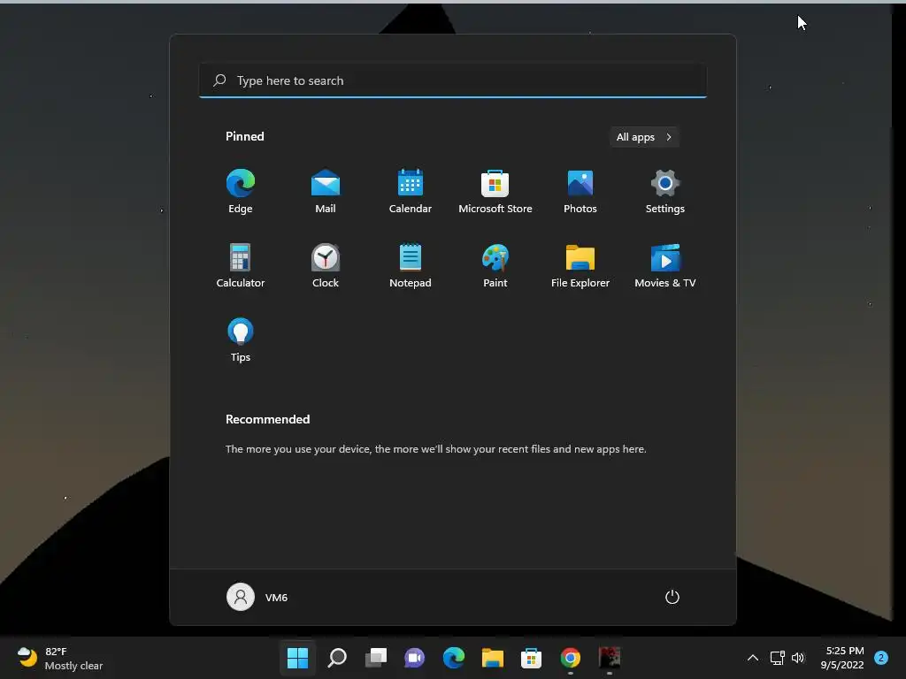Image resolution: width=906 pixels, height=679 pixels.
Task: Open Edge from the taskbar
Action: click(454, 658)
